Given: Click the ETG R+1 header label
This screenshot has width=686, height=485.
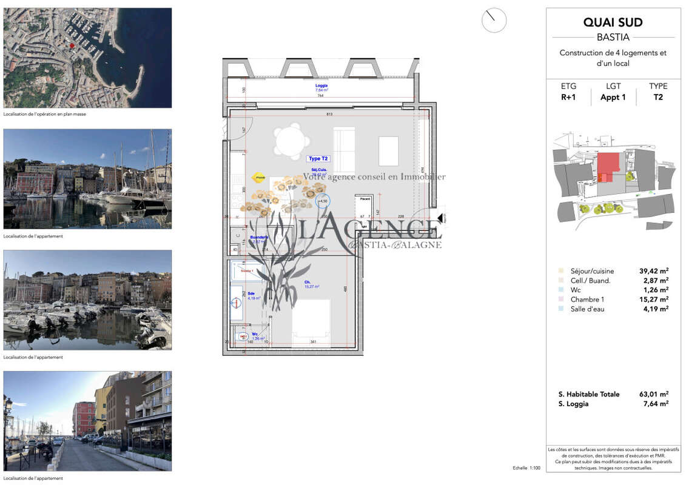Looking at the screenshot, I should 568,92.
